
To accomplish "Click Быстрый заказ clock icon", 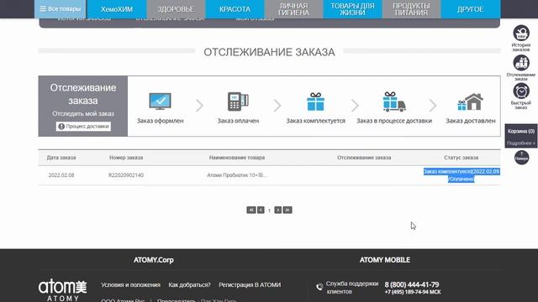I will (x=521, y=91).
